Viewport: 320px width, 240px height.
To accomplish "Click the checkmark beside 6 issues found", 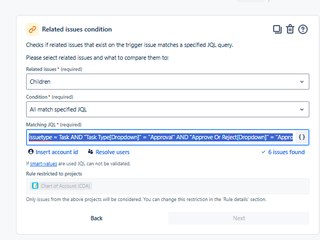I will pos(264,152).
